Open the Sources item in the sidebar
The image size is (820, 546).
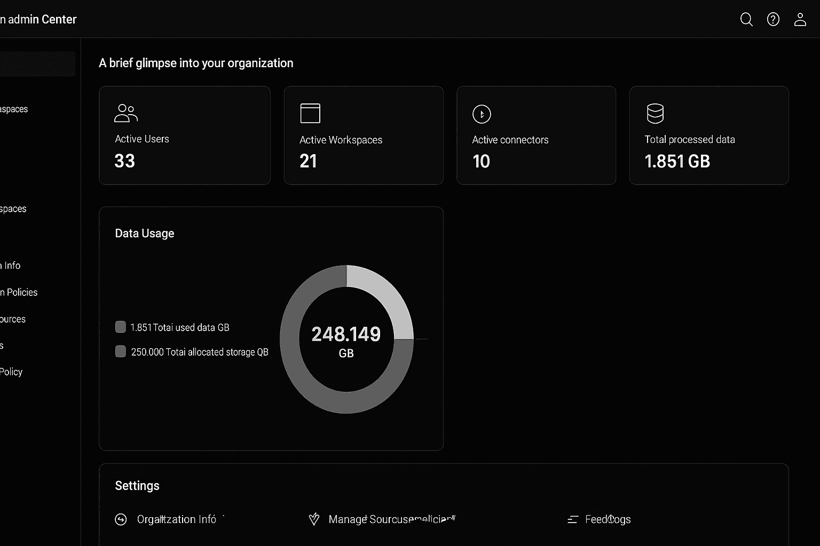click(13, 319)
